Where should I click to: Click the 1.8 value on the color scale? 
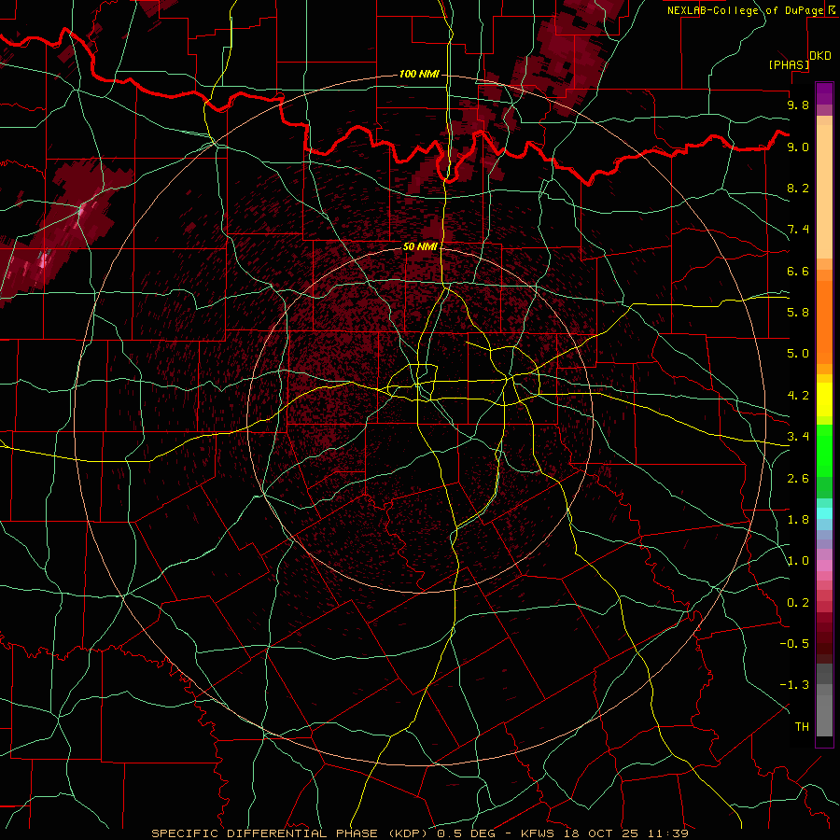pyautogui.click(x=798, y=520)
